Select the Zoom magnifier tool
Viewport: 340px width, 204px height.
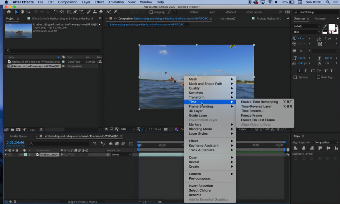pyautogui.click(x=28, y=12)
